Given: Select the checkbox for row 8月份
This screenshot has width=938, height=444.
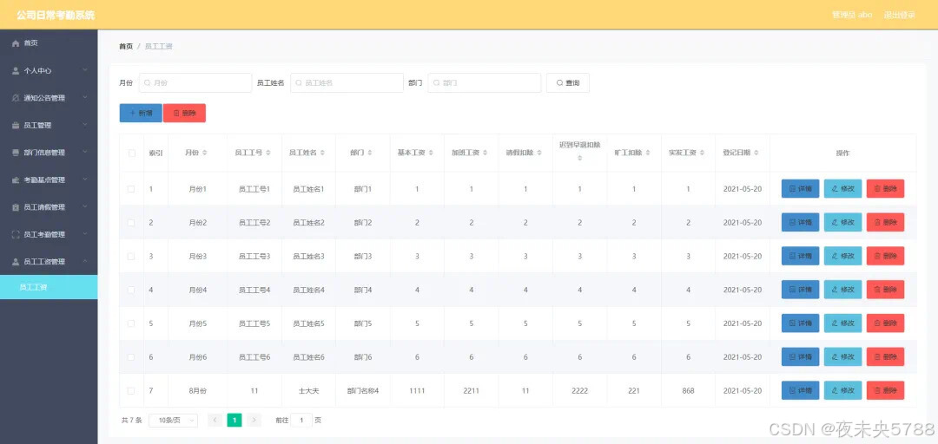Looking at the screenshot, I should (x=132, y=391).
